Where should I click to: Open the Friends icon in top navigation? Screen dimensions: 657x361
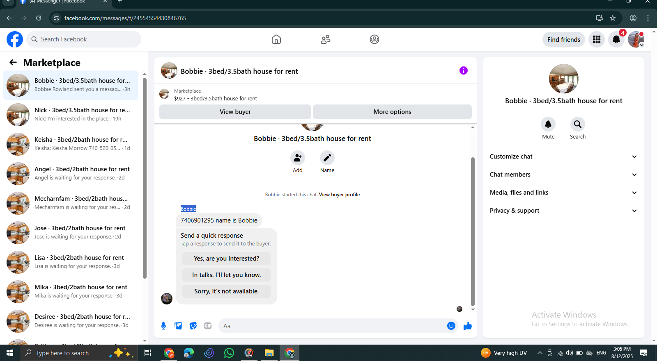(x=326, y=39)
